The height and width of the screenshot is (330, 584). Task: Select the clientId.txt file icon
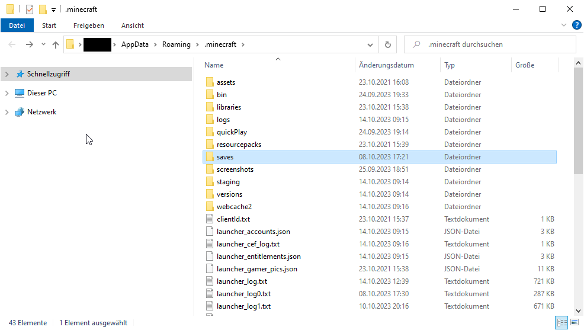(x=210, y=219)
